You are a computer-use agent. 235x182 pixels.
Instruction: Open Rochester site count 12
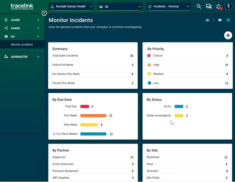tap(226, 157)
